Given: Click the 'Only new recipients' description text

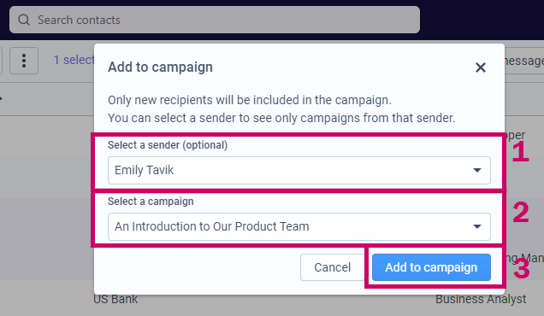Looking at the screenshot, I should [250, 100].
